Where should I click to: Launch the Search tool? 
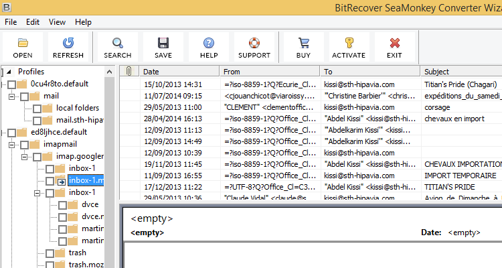pos(118,47)
